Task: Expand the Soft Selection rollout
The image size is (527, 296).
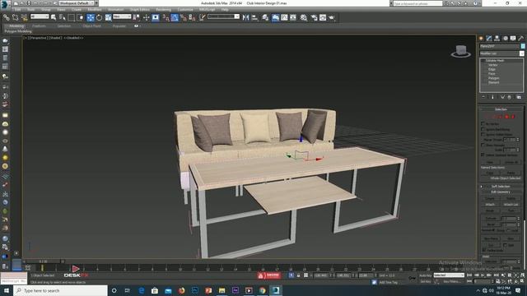Action: point(501,187)
